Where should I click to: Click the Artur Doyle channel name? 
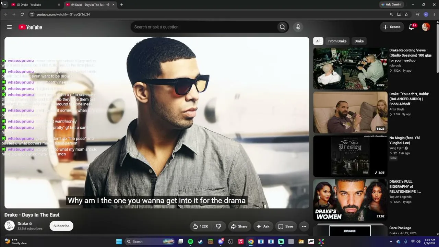397,109
